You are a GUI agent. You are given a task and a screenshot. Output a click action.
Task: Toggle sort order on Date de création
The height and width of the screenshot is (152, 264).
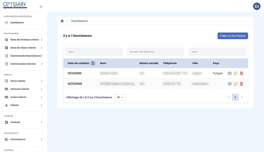(93, 63)
